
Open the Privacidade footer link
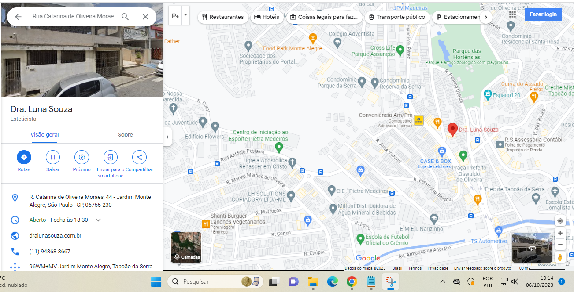[438, 268]
